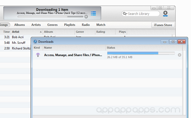Cancel the download in iTunes status display

pos(86,17)
